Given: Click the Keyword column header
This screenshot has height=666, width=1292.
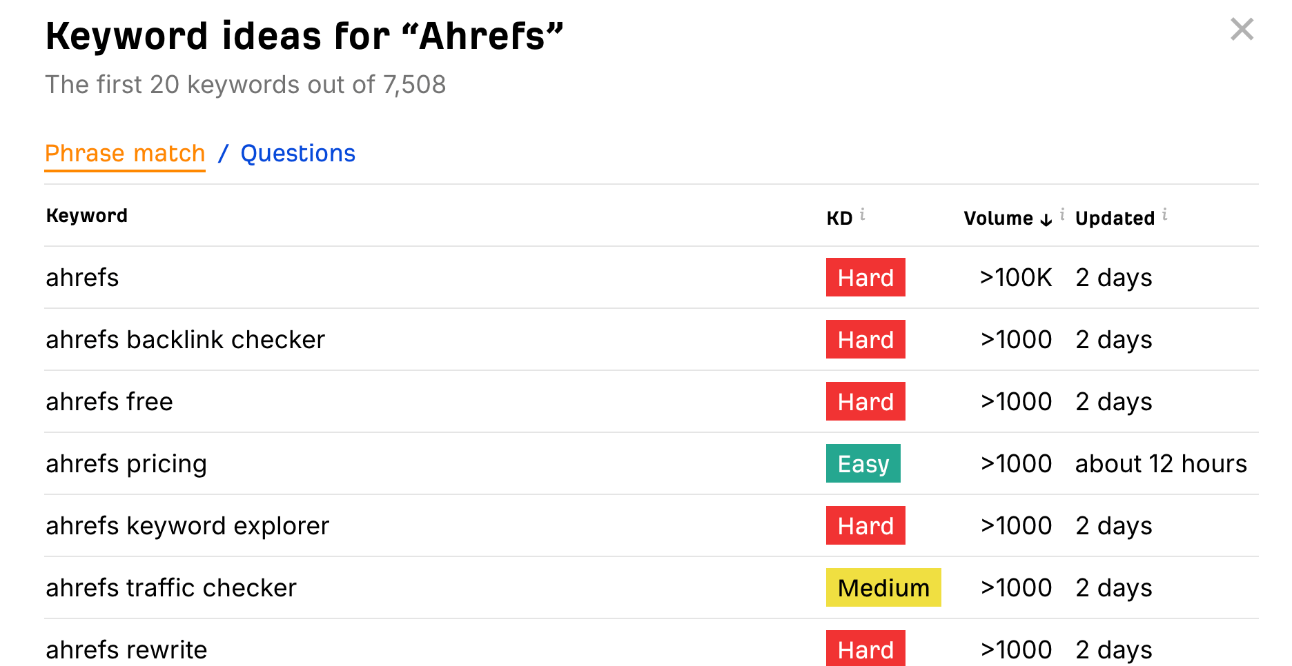Looking at the screenshot, I should tap(87, 216).
